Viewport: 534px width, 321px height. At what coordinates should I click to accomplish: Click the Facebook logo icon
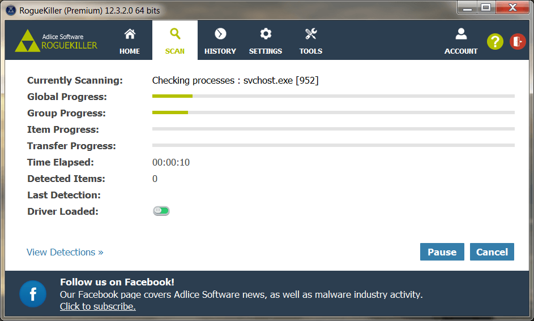pos(33,294)
